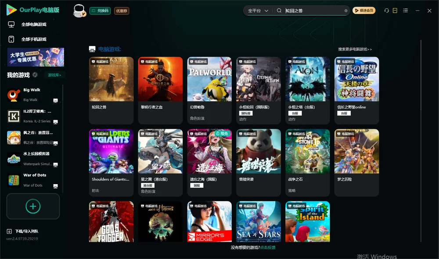Click 搜索更多电脑游戏 link

coord(355,49)
